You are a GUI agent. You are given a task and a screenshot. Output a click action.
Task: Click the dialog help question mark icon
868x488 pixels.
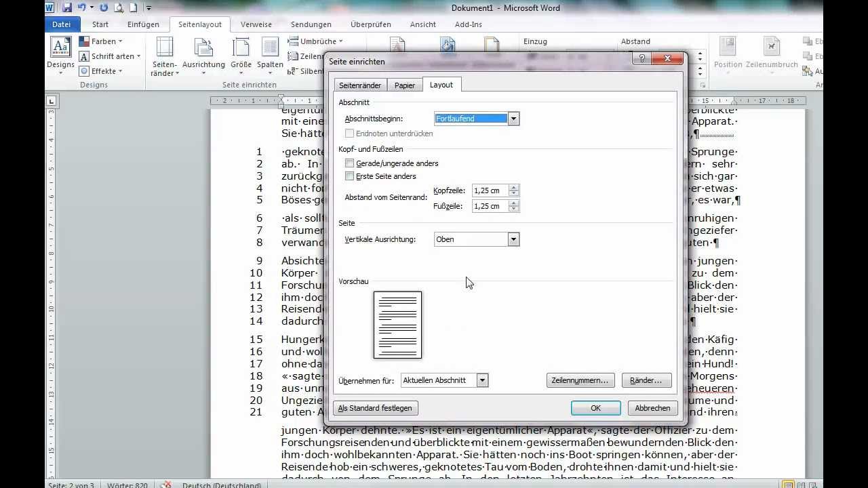(x=642, y=60)
